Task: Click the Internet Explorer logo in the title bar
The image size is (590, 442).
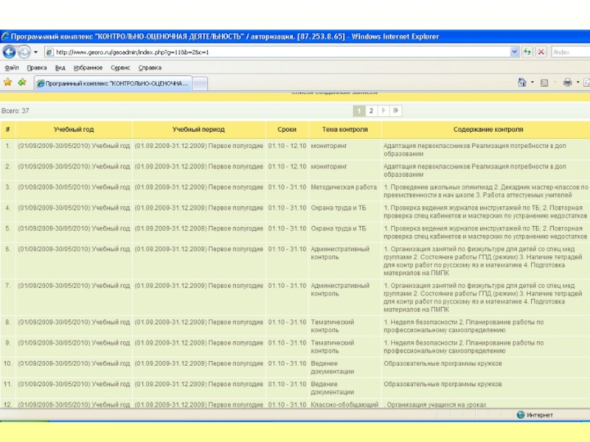Action: pos(5,36)
